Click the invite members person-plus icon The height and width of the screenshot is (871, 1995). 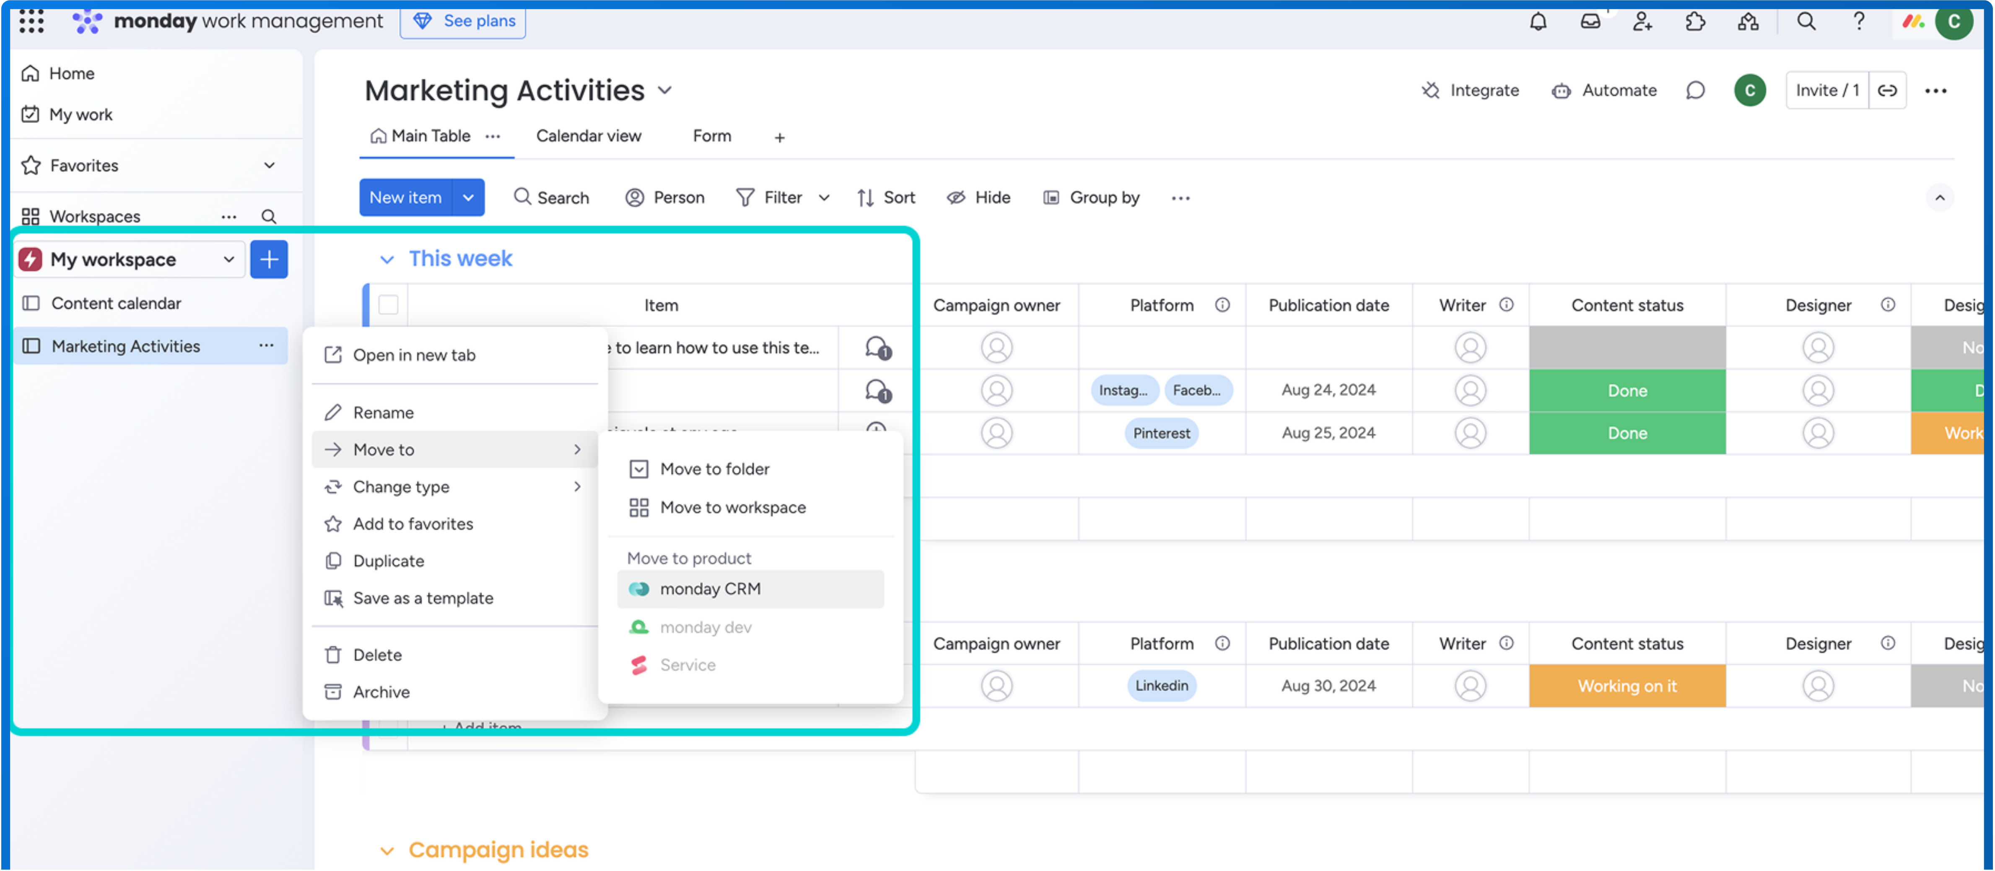pos(1642,22)
